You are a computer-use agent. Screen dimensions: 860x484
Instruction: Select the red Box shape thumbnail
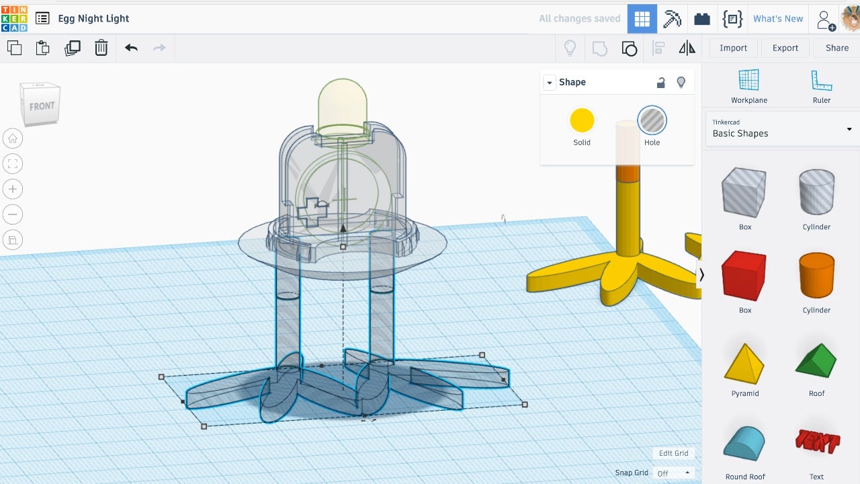point(744,276)
